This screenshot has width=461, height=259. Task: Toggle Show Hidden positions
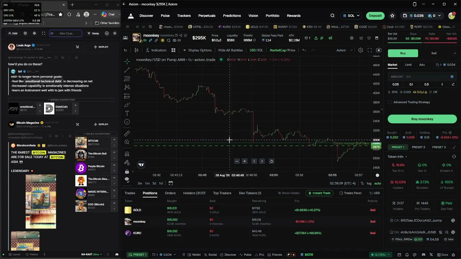tap(288, 193)
